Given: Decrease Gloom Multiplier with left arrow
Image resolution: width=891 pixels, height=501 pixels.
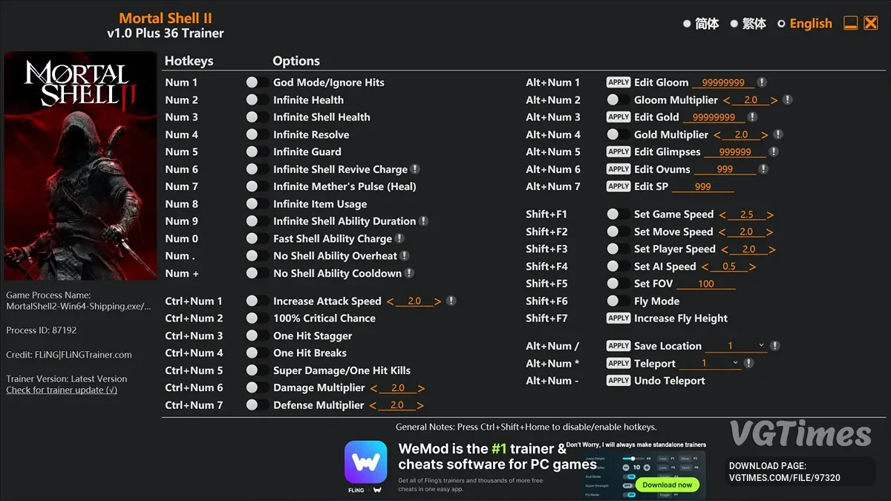Looking at the screenshot, I should (726, 100).
